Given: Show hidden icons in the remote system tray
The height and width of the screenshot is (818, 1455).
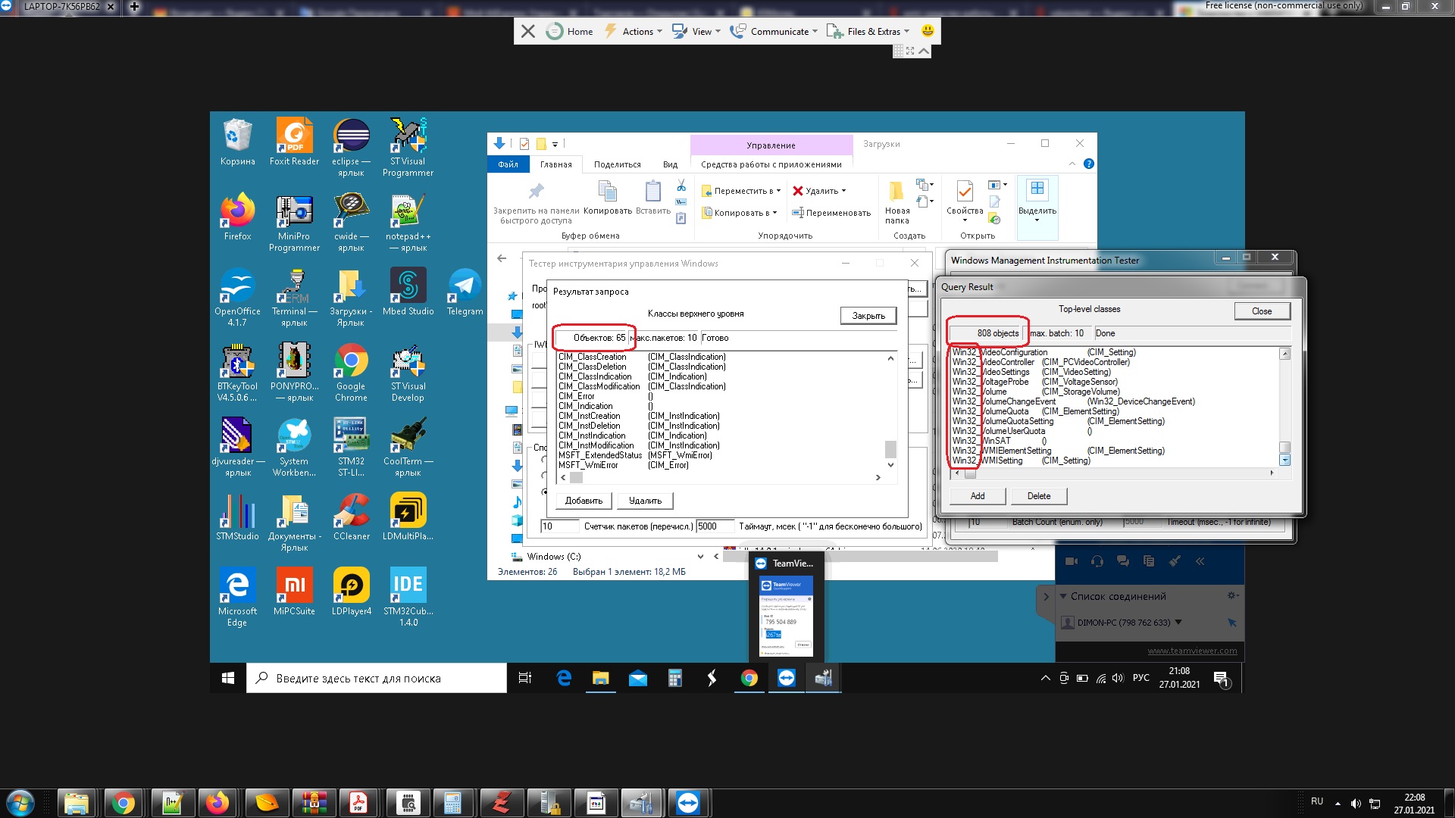Looking at the screenshot, I should [1045, 678].
